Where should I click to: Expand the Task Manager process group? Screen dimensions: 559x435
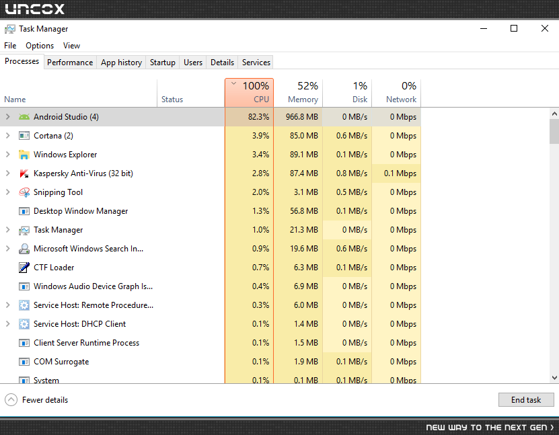(8, 230)
